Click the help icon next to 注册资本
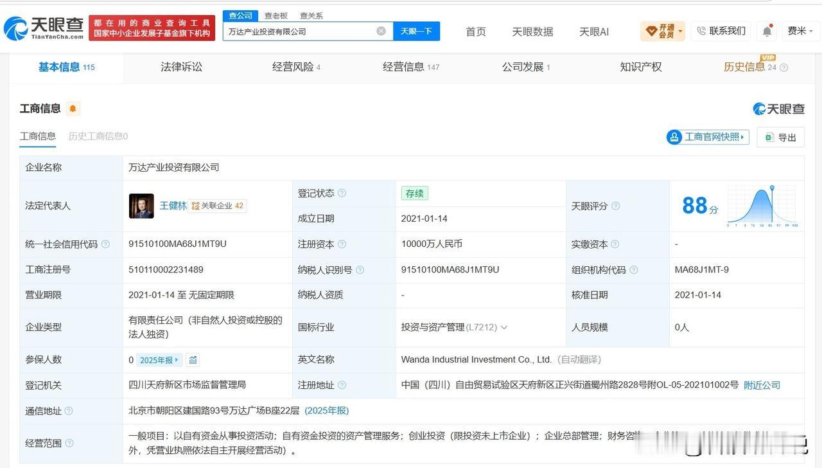The width and height of the screenshot is (822, 468). pos(342,244)
